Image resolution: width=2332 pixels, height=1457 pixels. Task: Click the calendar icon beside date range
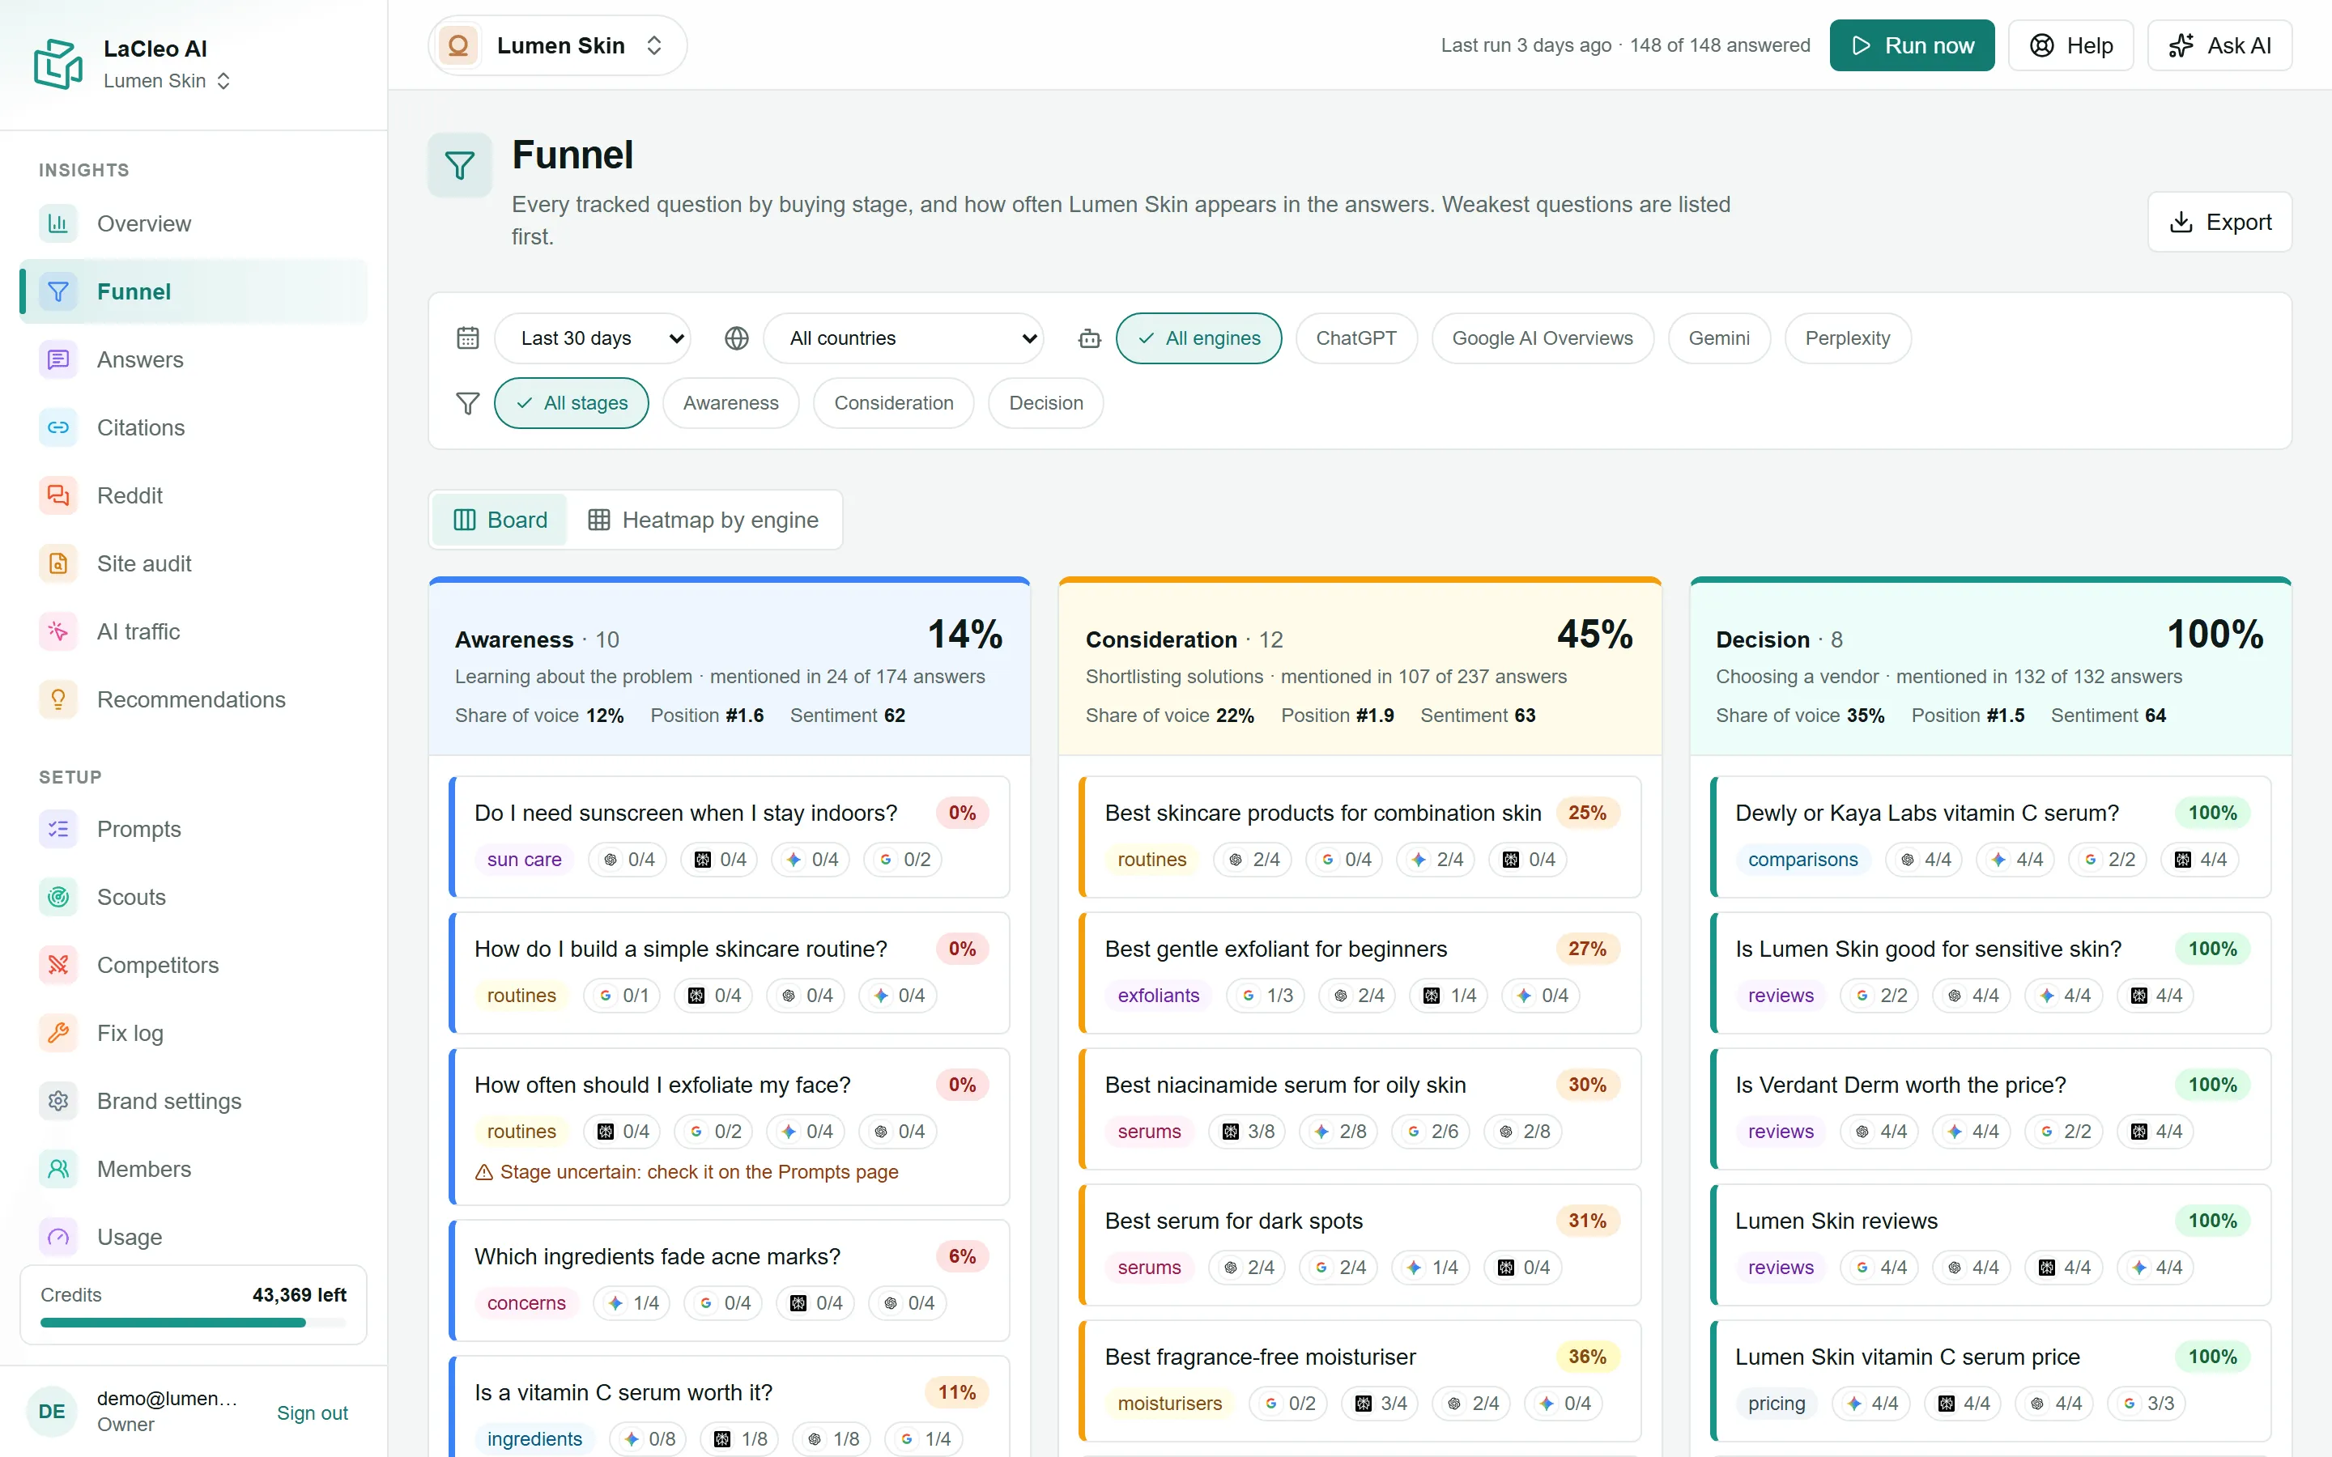[467, 338]
